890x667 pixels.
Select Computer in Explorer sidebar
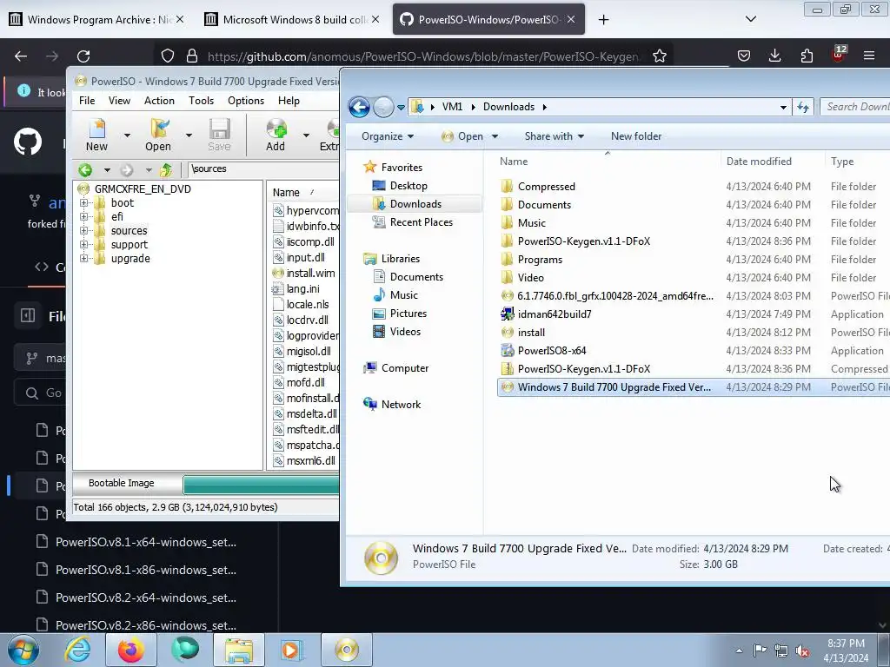click(x=405, y=368)
